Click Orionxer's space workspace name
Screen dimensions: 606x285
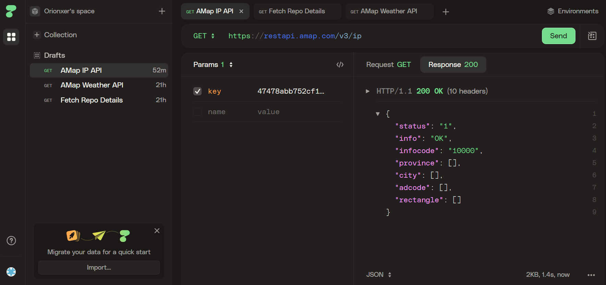pyautogui.click(x=69, y=11)
